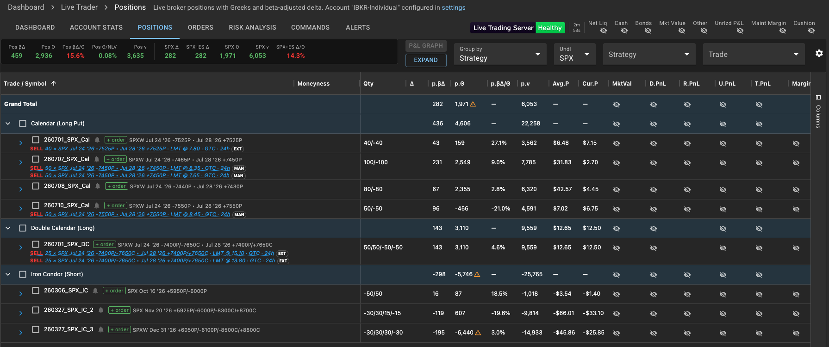Switch to the Dashboard tab
The width and height of the screenshot is (829, 347).
(35, 27)
